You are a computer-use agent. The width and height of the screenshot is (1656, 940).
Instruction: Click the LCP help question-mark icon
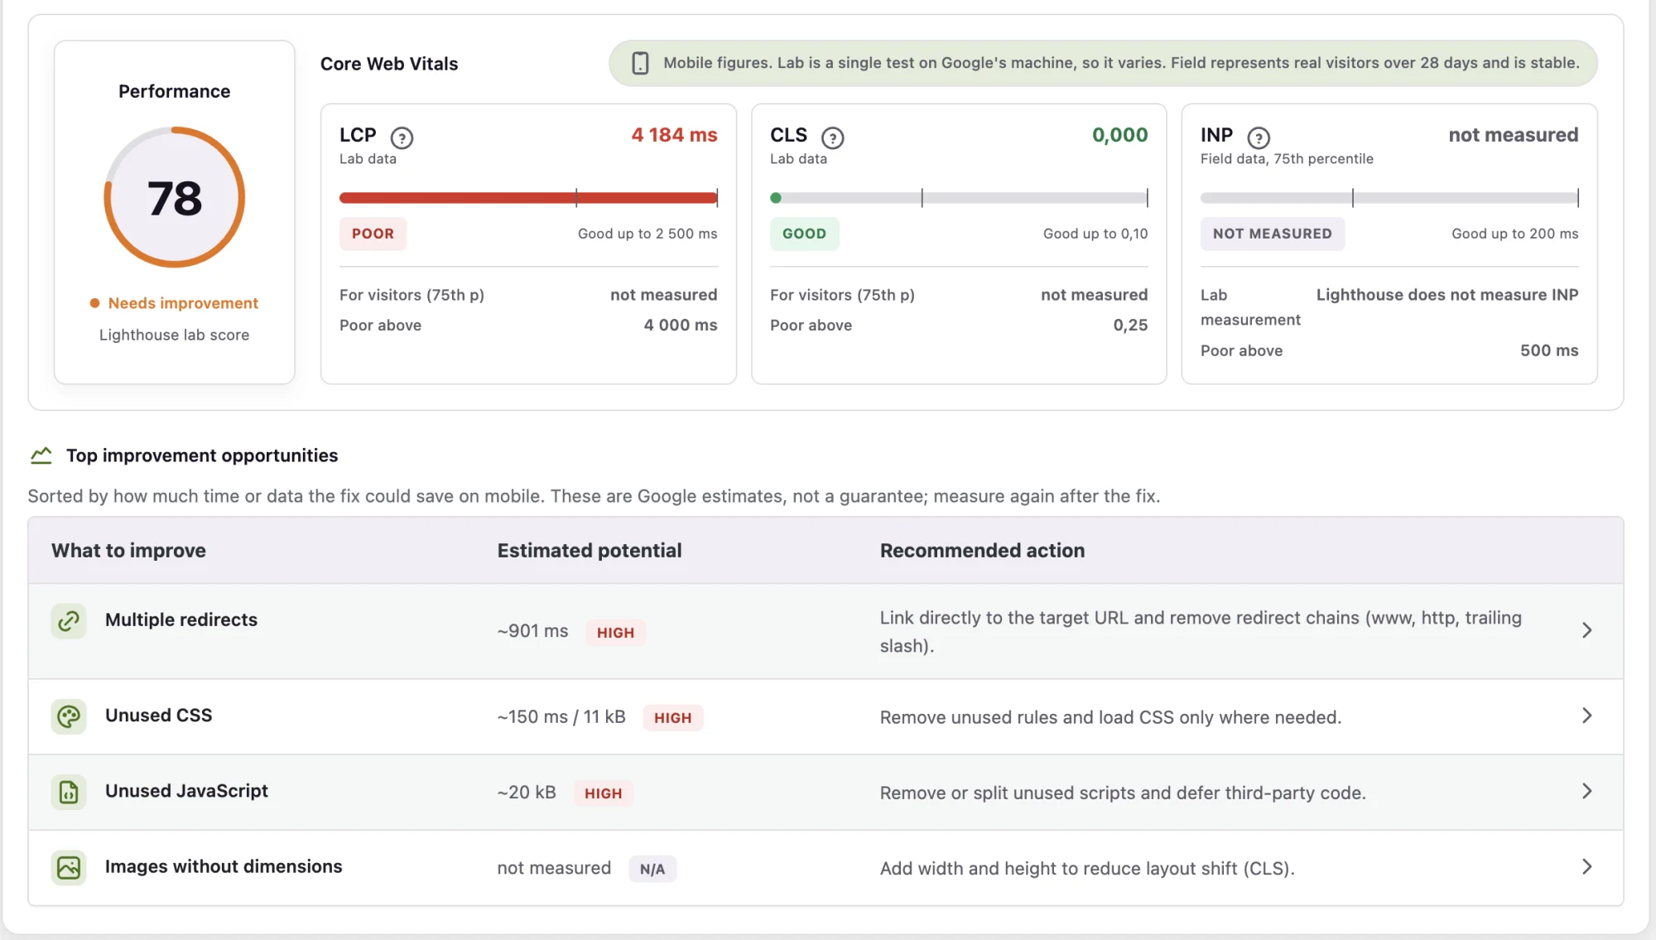coord(402,137)
